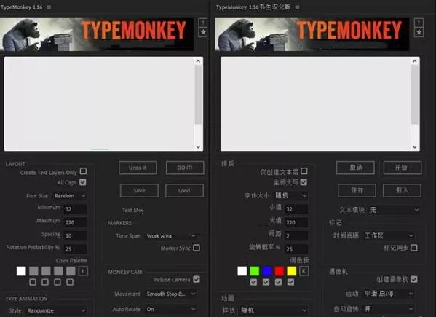Click the 撤销 button
Image resolution: width=436 pixels, height=317 pixels.
click(x=356, y=168)
